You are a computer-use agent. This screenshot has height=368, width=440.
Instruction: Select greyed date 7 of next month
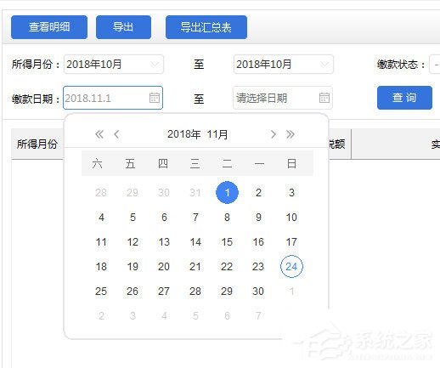click(258, 315)
